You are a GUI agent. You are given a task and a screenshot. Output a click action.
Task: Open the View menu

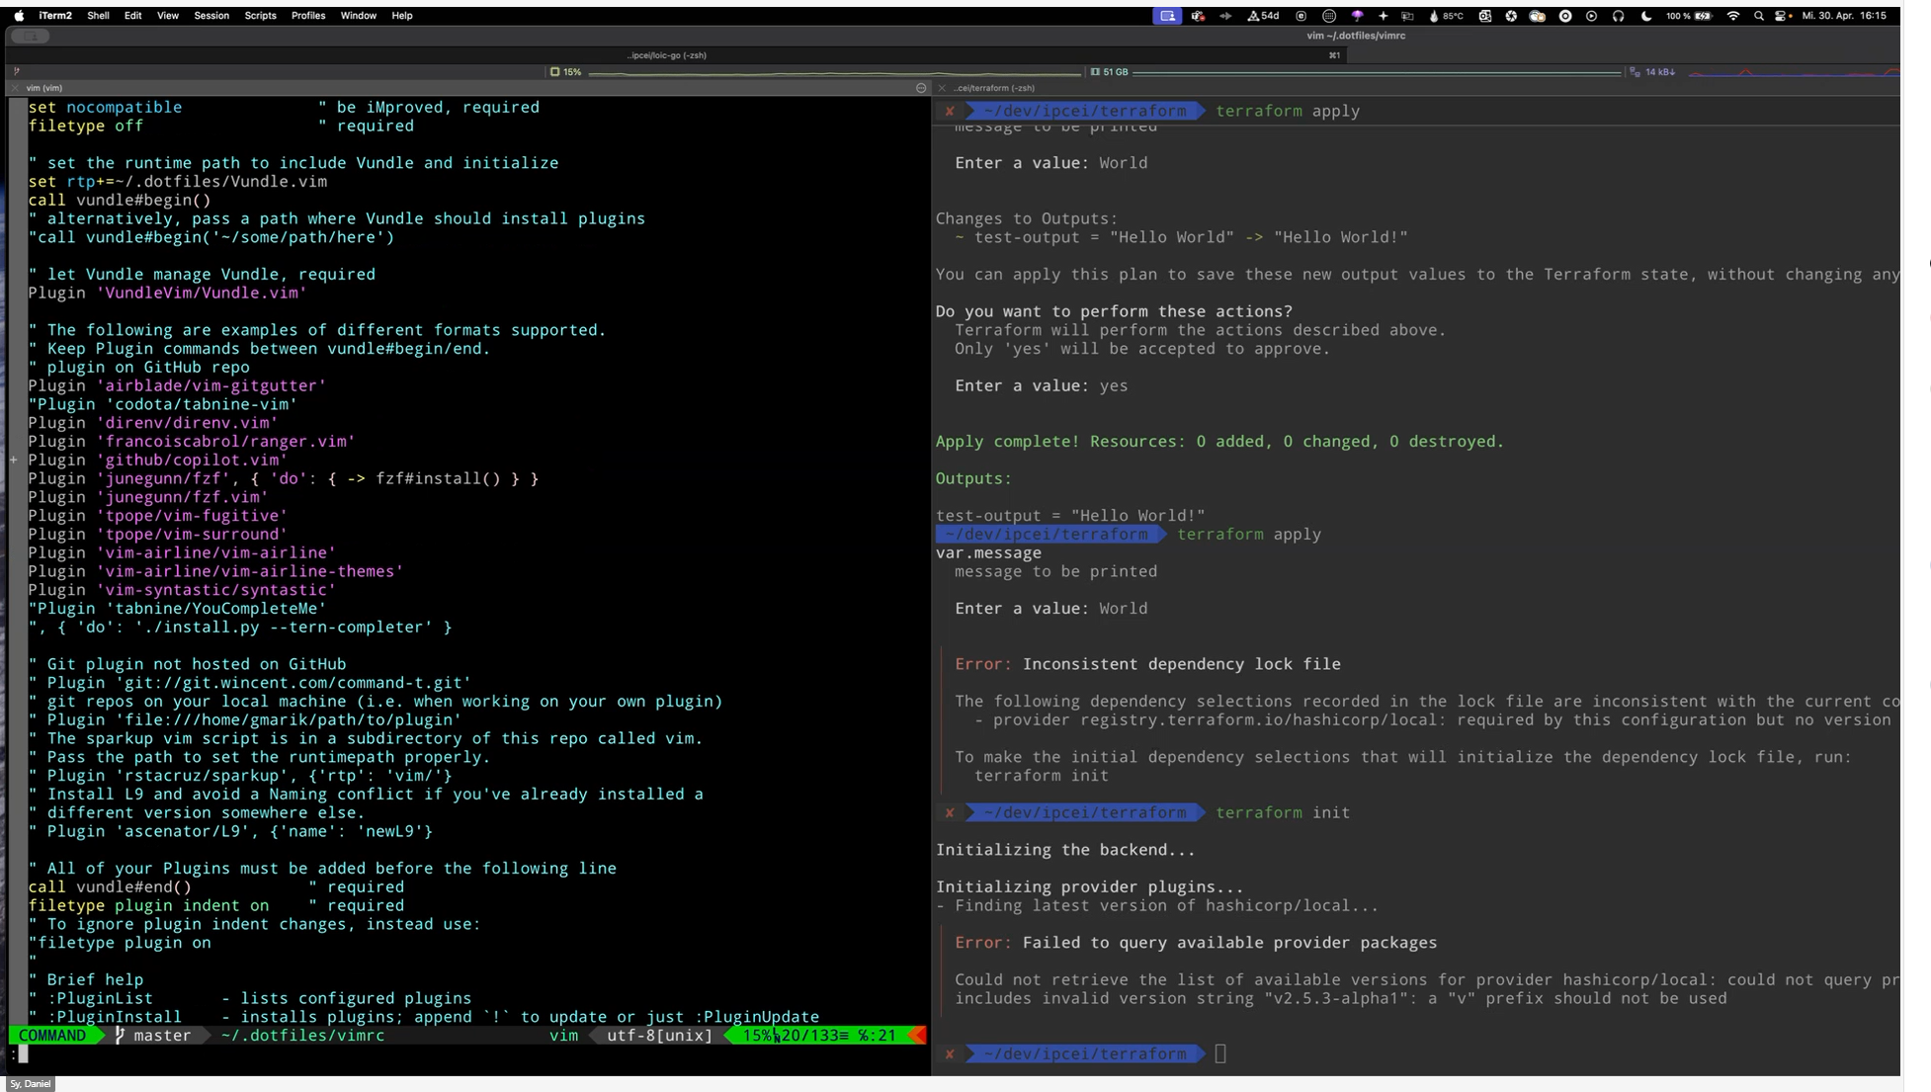tap(168, 16)
